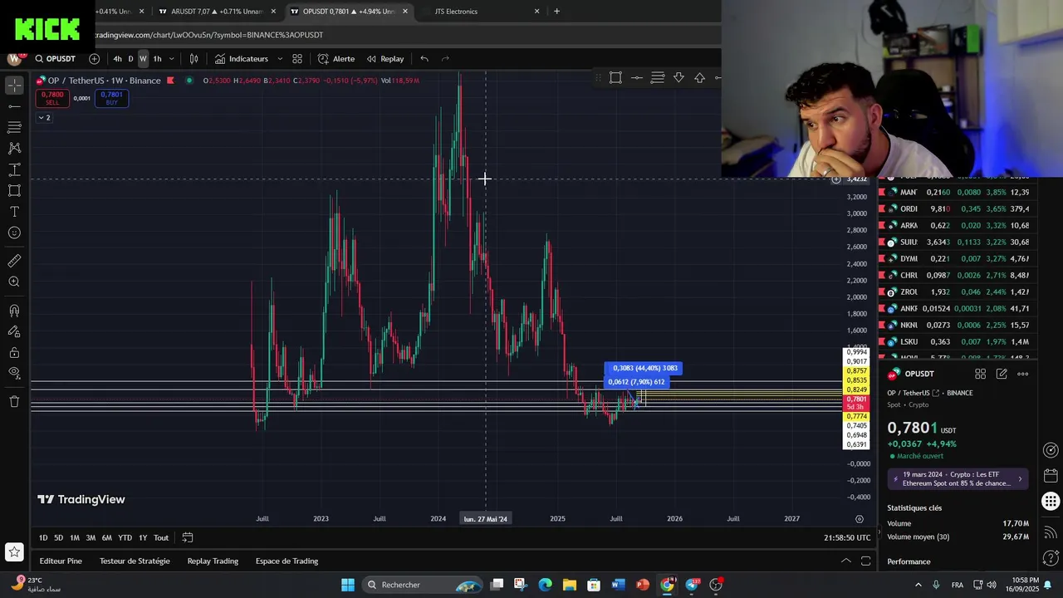Open the OPUSDT details more options menu
The width and height of the screenshot is (1063, 598).
1023,374
